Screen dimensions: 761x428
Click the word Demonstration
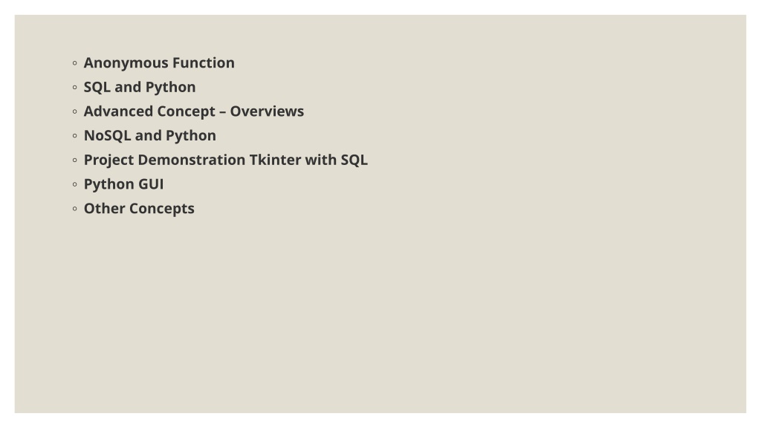click(x=192, y=160)
